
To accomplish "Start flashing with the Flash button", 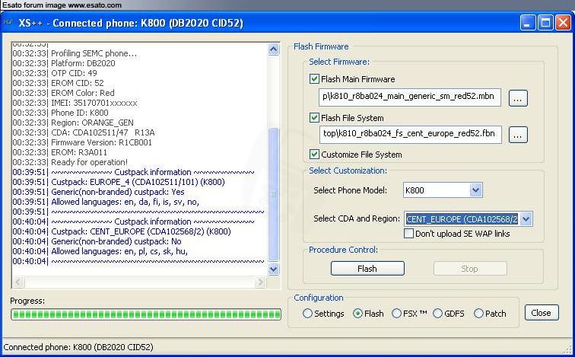I will tap(367, 269).
